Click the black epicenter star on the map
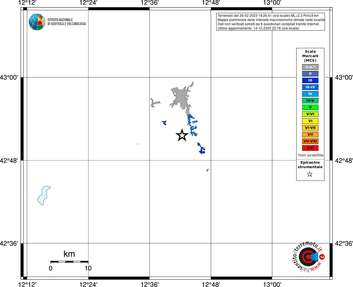Screen dimensions: 353x287 click(x=182, y=135)
